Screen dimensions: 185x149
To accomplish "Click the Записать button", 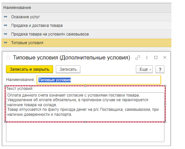I will click(68, 69).
